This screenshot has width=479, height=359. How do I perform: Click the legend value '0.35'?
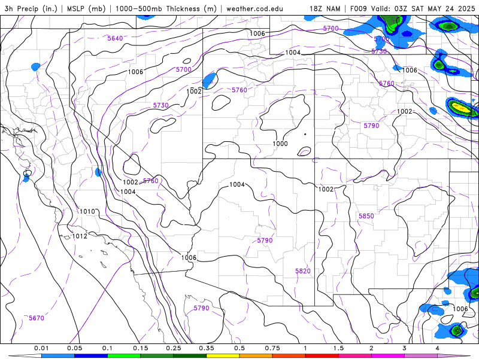tap(207, 348)
